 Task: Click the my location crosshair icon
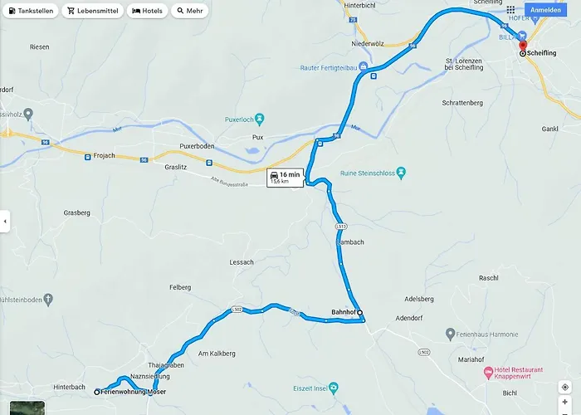point(565,388)
